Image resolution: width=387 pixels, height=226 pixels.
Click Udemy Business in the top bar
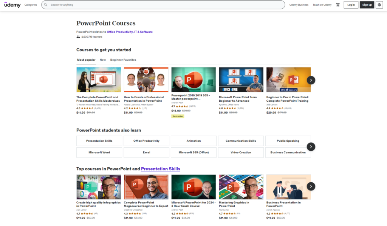coord(299,5)
